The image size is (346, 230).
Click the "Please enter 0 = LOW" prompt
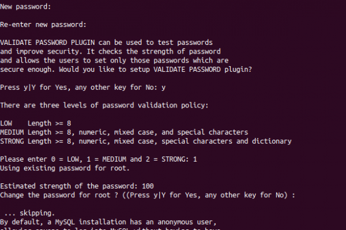coord(99,159)
